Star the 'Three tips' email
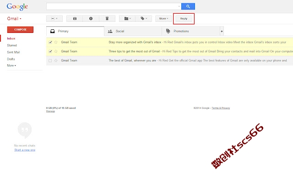 click(56, 51)
